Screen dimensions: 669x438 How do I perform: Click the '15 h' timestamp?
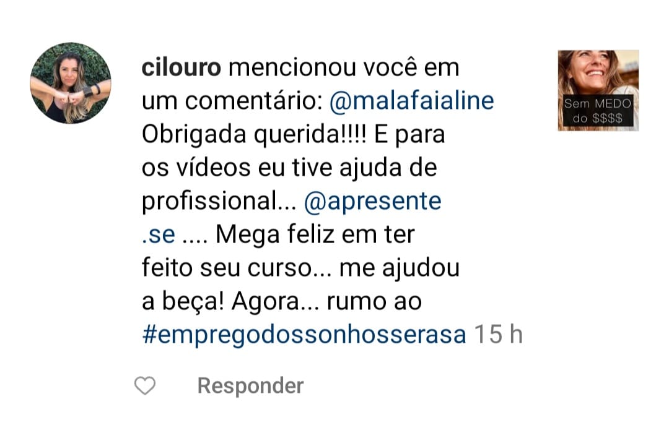[498, 334]
